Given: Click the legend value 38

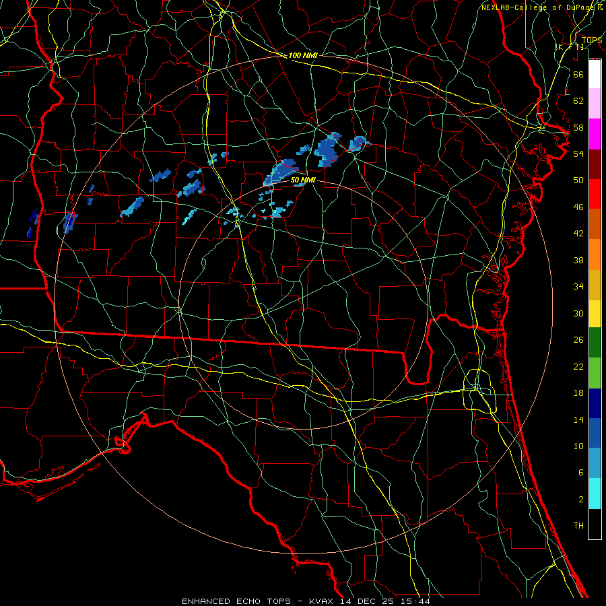Looking at the screenshot, I should [x=578, y=260].
